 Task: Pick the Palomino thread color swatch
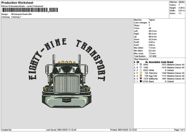pyautogui.click(x=141, y=73)
